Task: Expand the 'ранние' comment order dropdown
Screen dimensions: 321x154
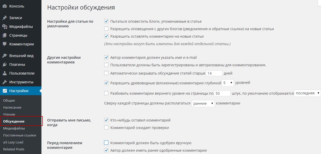Action: [x=203, y=103]
